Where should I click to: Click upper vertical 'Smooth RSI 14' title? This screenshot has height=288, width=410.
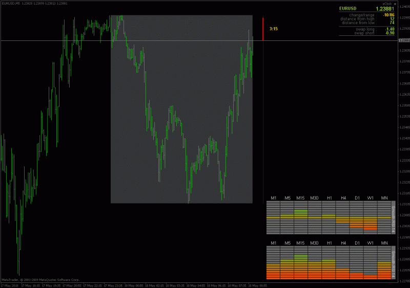click(393, 219)
